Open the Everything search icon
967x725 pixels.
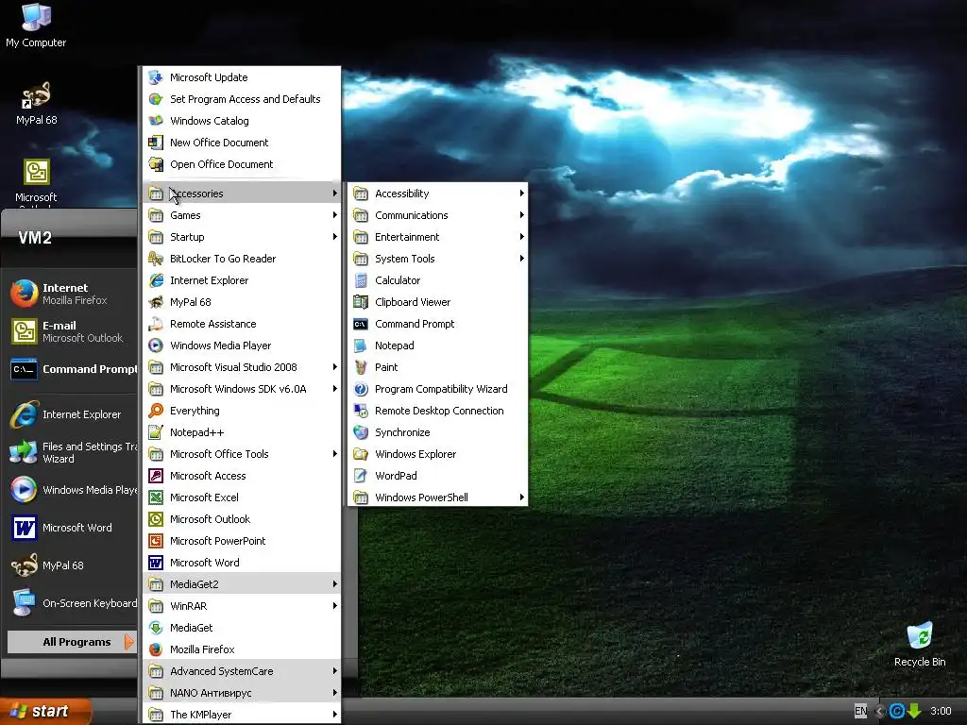tap(156, 411)
